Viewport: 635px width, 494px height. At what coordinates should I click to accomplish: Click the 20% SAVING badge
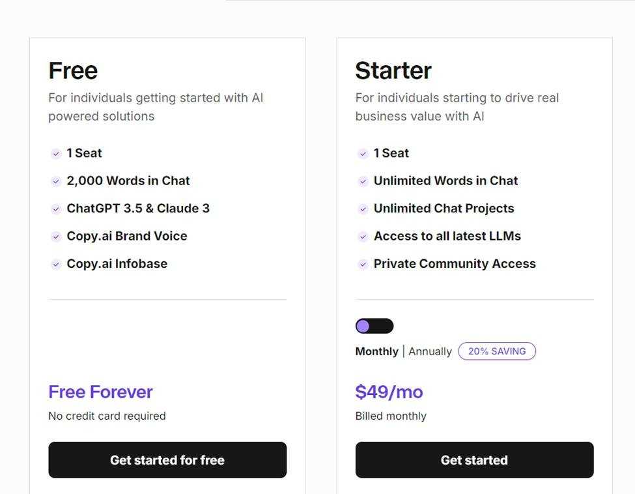[x=497, y=351]
